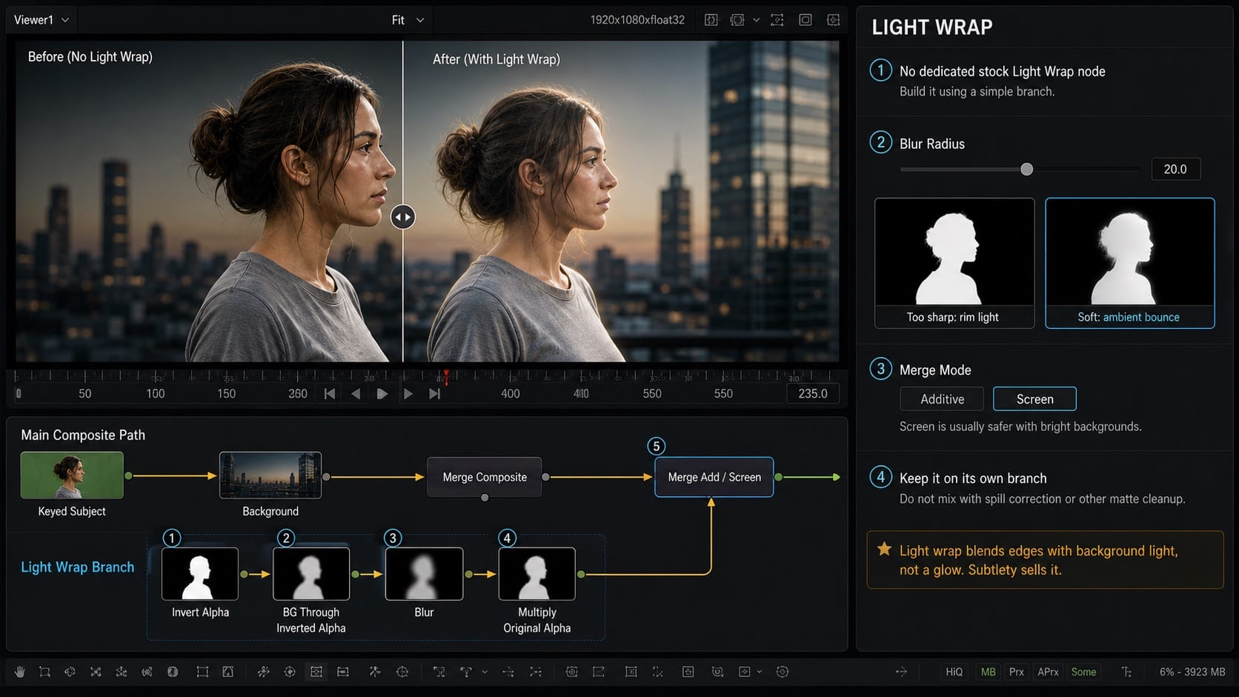Select the hand pan tool
The height and width of the screenshot is (697, 1239).
click(20, 672)
